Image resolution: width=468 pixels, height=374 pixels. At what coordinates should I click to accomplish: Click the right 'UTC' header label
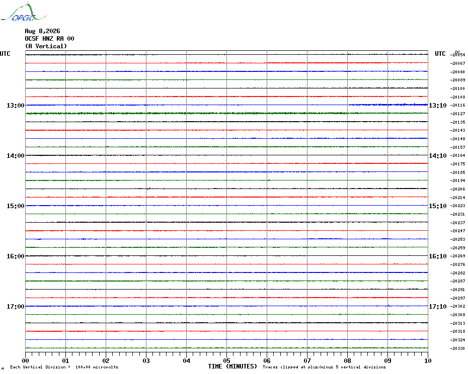pos(440,54)
